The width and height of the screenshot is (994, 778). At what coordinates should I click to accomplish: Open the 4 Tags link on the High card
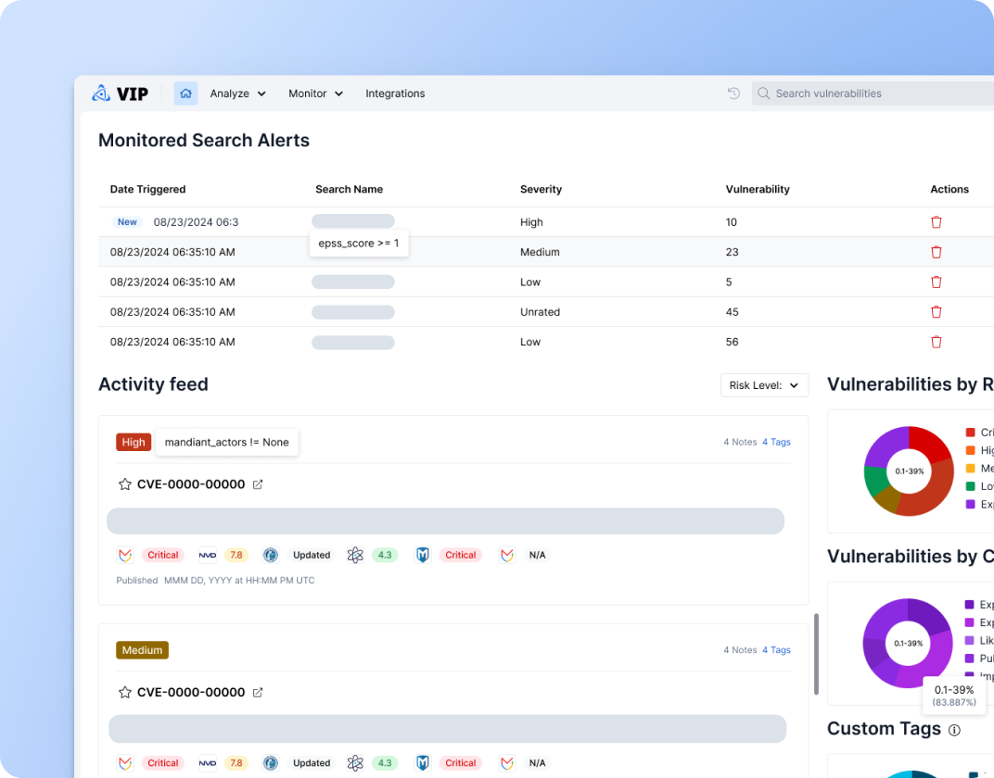point(776,442)
